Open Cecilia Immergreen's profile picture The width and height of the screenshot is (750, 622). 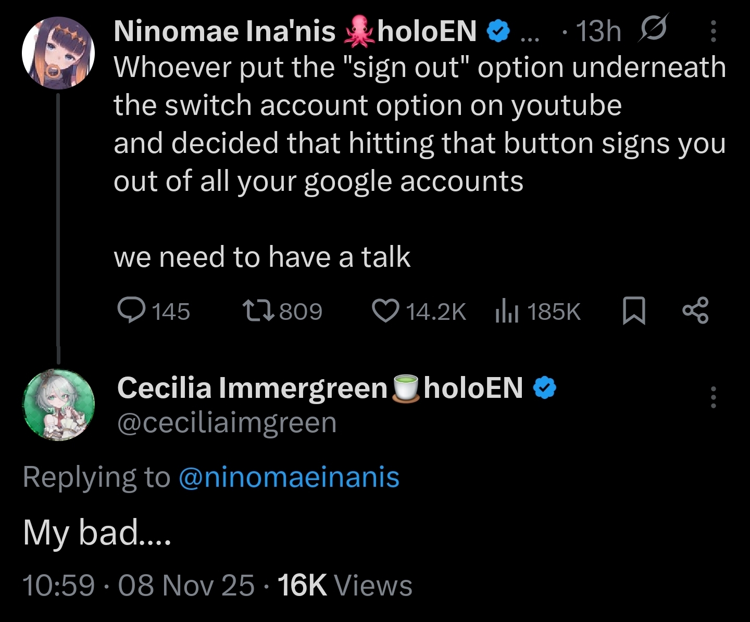(59, 405)
